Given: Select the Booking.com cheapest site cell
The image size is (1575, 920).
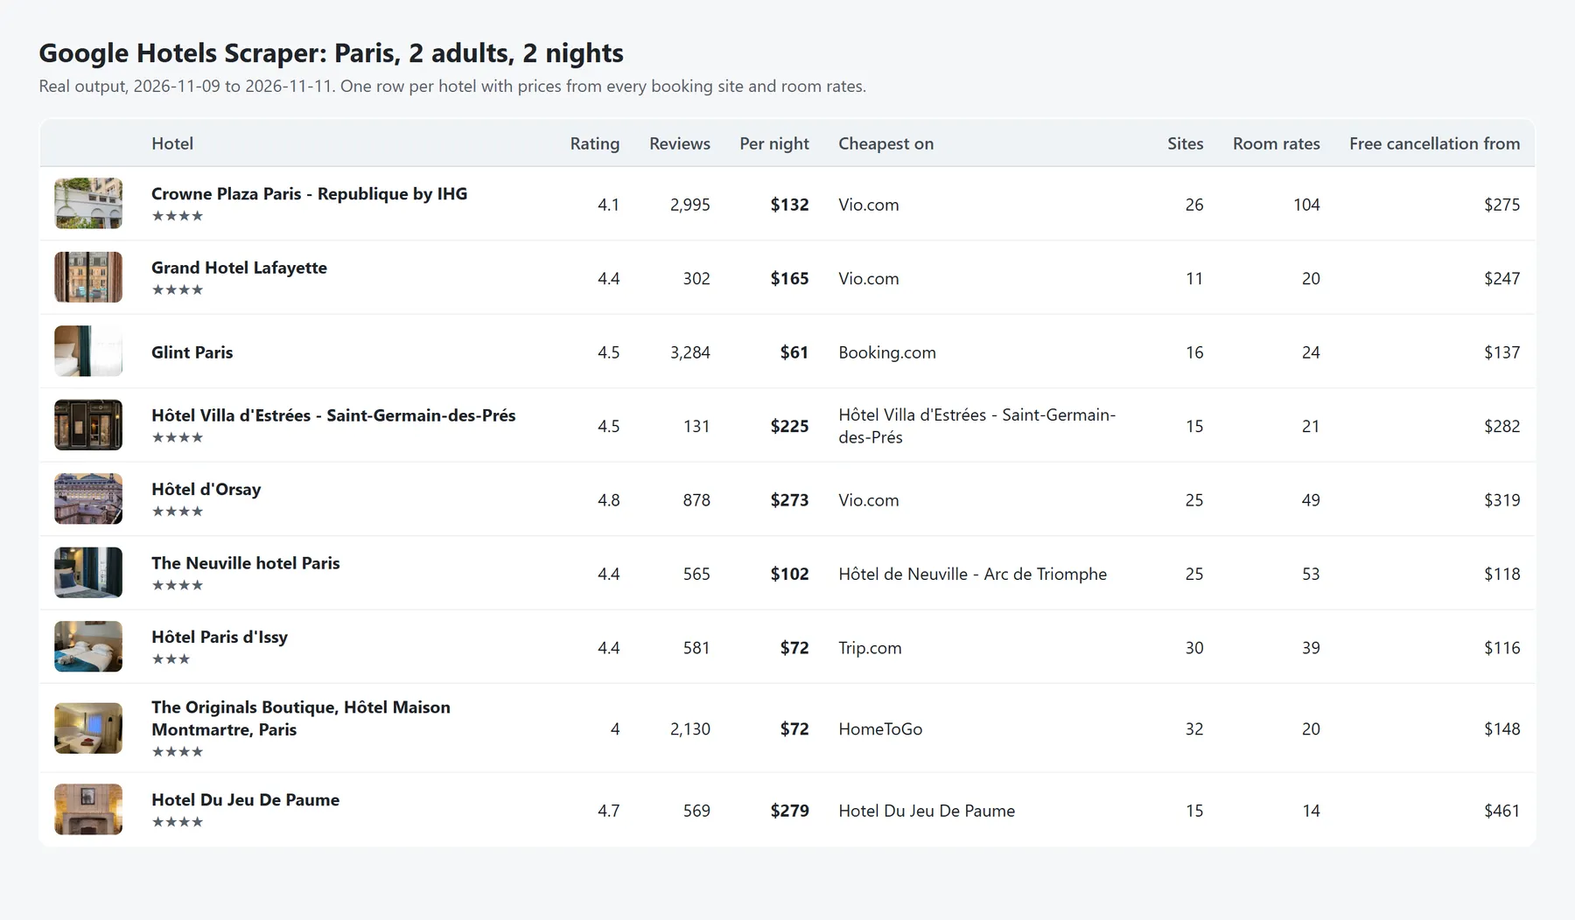Looking at the screenshot, I should [887, 352].
